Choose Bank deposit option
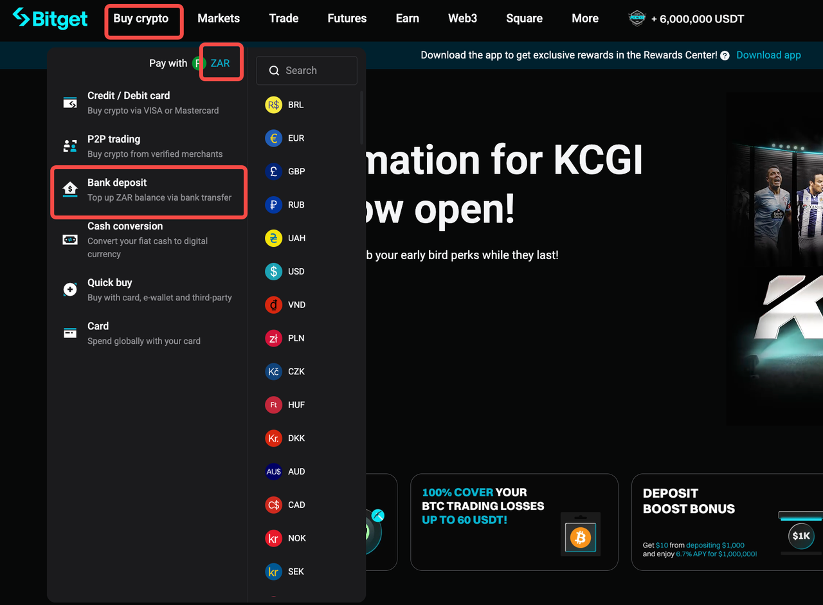Screen dimensions: 823x605 pyautogui.click(x=148, y=190)
